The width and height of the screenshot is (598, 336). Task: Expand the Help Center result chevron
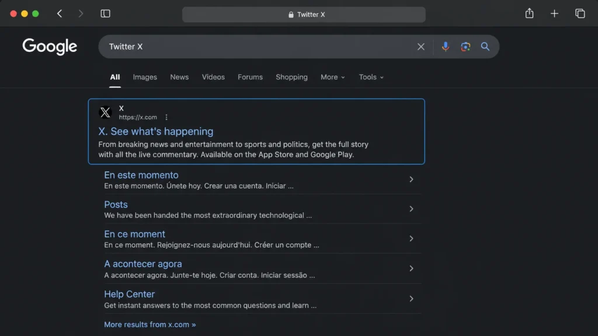[411, 299]
